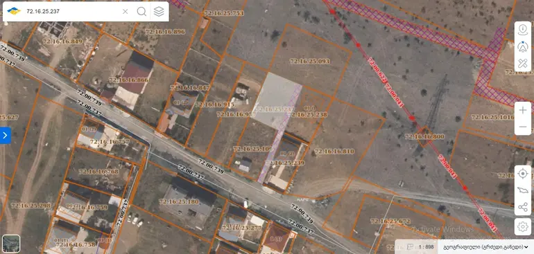Select parcel label 72.16.16.810
Screen dimensions: 534x254
[x=334, y=152]
